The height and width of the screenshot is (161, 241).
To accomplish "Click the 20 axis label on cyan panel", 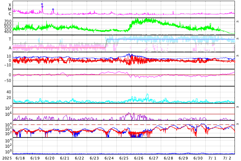I will [x=9, y=98].
